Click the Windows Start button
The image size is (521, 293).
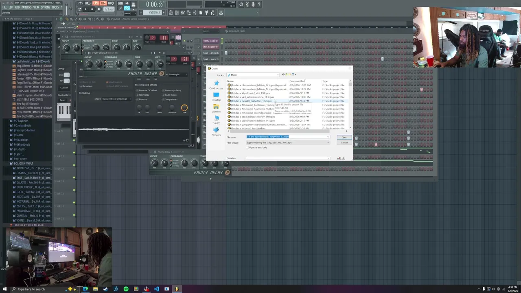point(4,289)
